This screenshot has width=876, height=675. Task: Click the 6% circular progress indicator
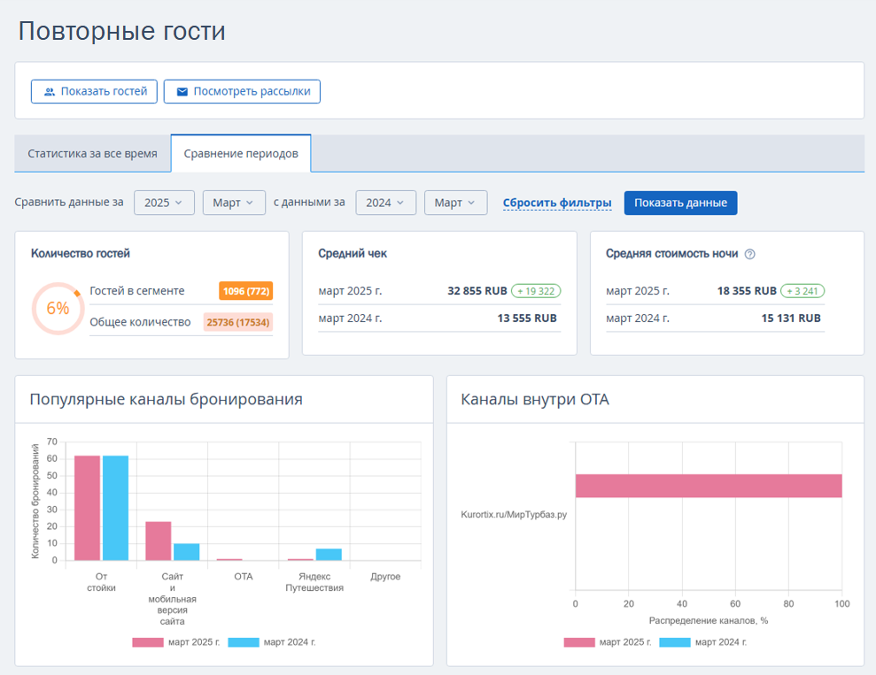pos(58,308)
